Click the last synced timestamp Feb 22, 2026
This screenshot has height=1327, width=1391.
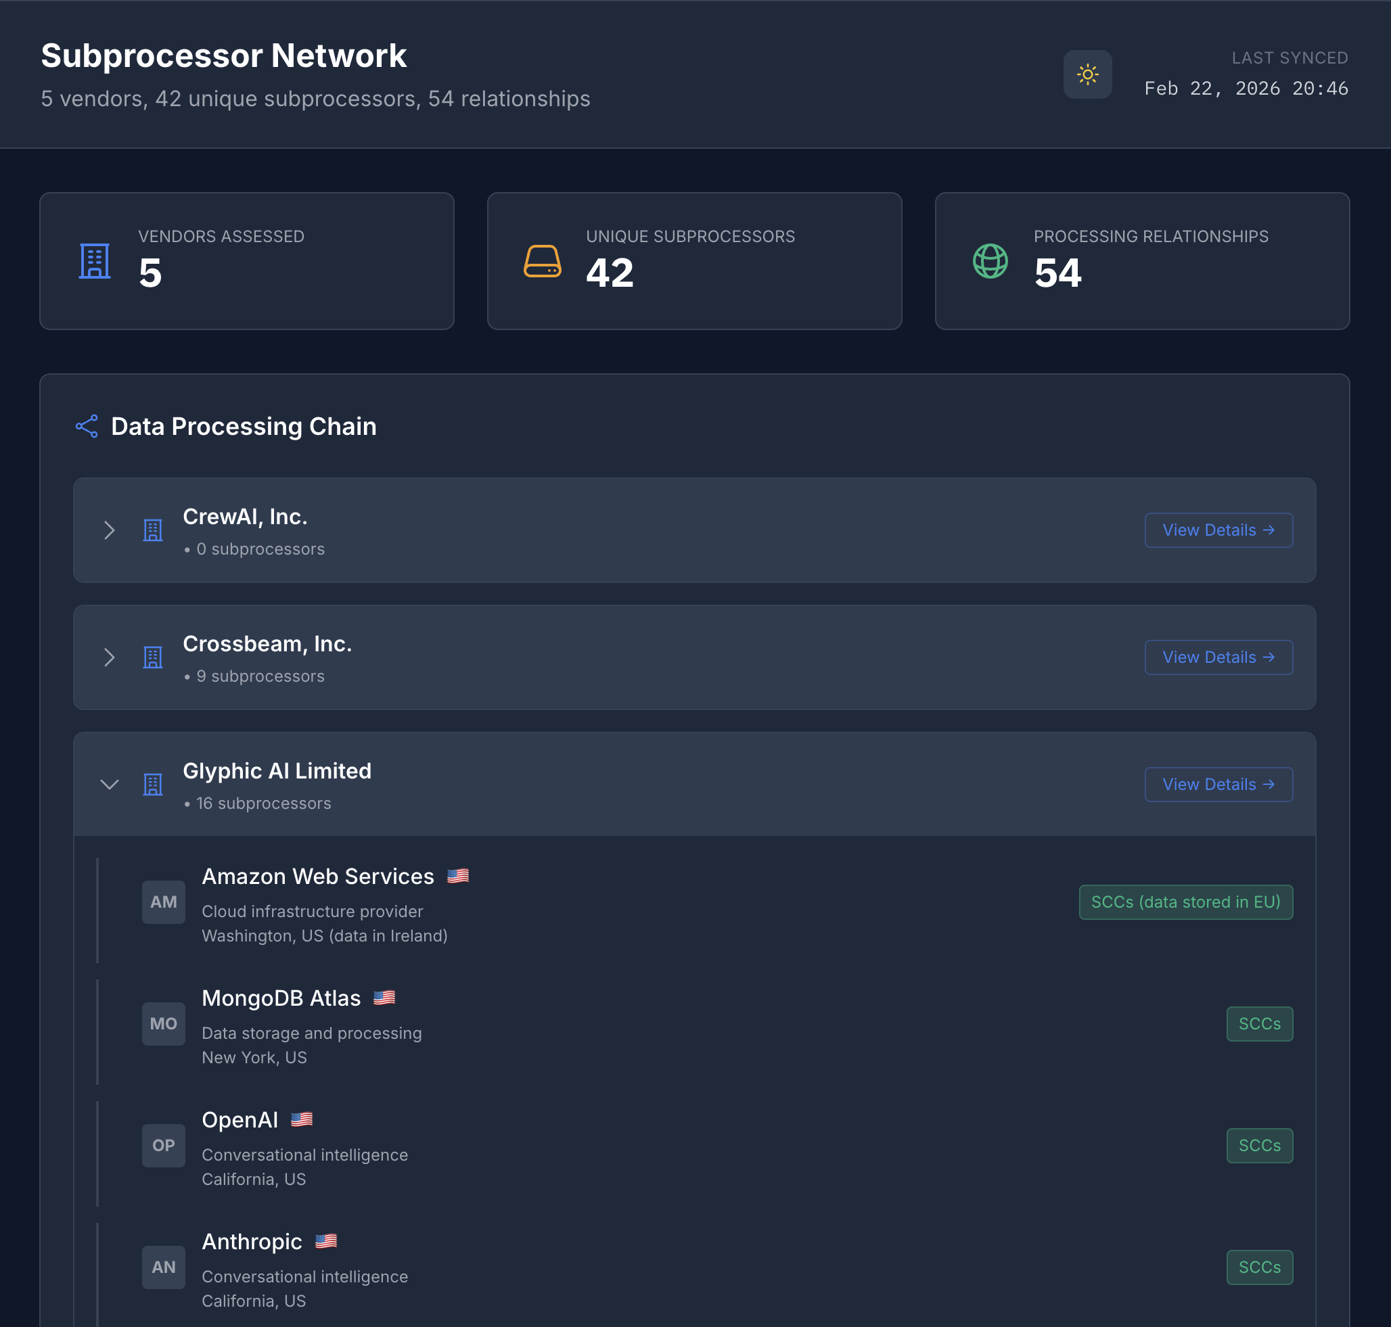point(1246,89)
